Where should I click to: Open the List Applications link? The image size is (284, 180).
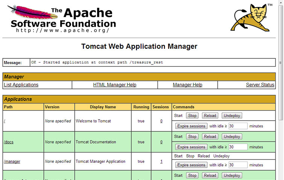click(x=21, y=85)
